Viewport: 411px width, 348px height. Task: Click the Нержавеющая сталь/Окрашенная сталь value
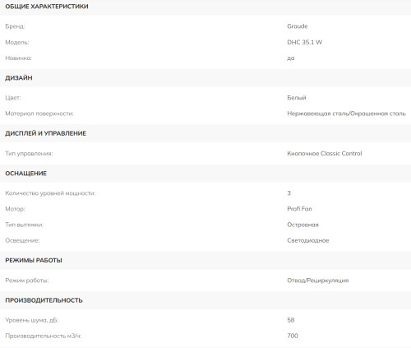click(x=346, y=114)
